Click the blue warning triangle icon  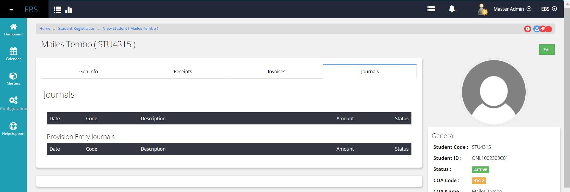pyautogui.click(x=536, y=29)
